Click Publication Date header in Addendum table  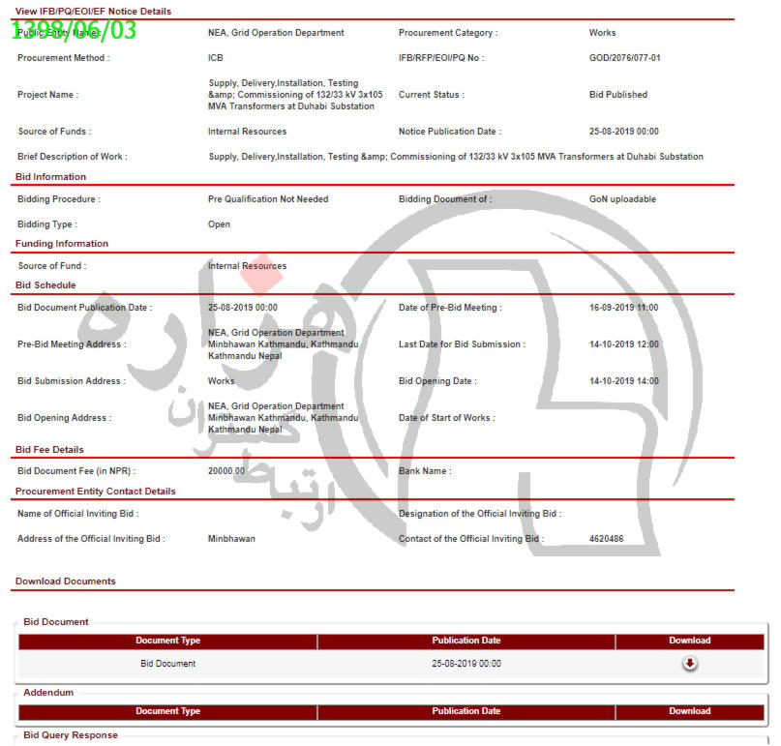[x=466, y=711]
